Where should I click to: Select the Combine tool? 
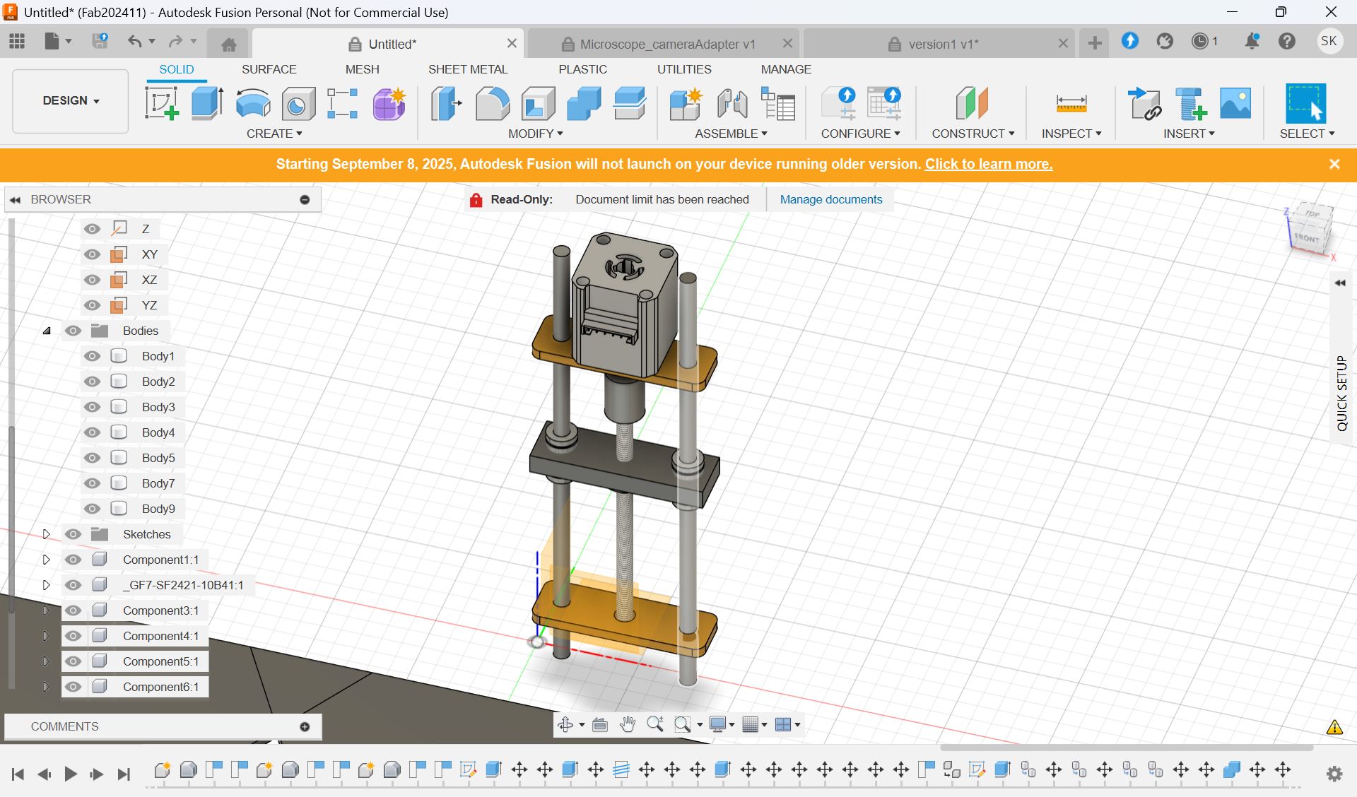click(584, 103)
